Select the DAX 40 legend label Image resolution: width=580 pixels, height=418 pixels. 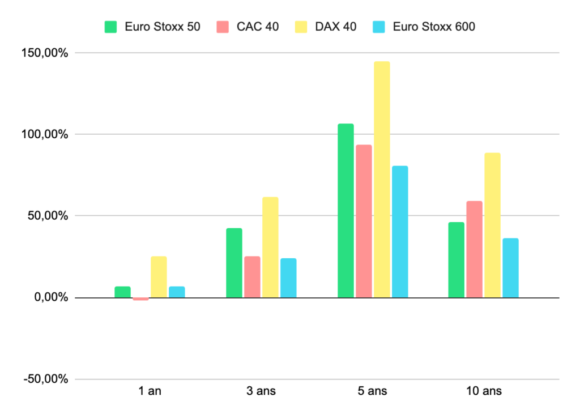336,27
